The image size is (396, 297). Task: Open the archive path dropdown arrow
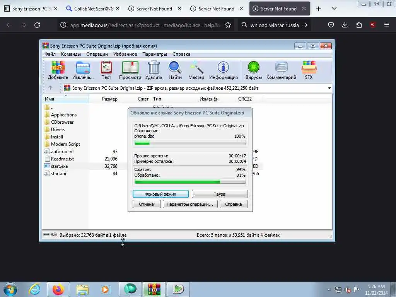pos(329,88)
